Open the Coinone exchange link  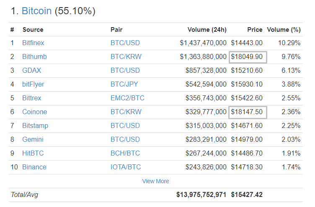(x=34, y=112)
